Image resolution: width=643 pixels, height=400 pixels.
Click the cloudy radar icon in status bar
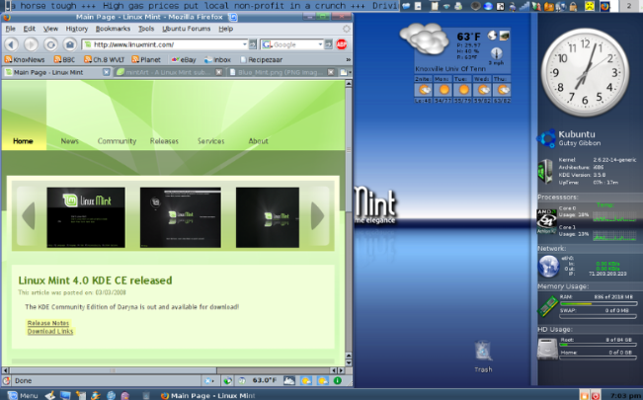(289, 380)
